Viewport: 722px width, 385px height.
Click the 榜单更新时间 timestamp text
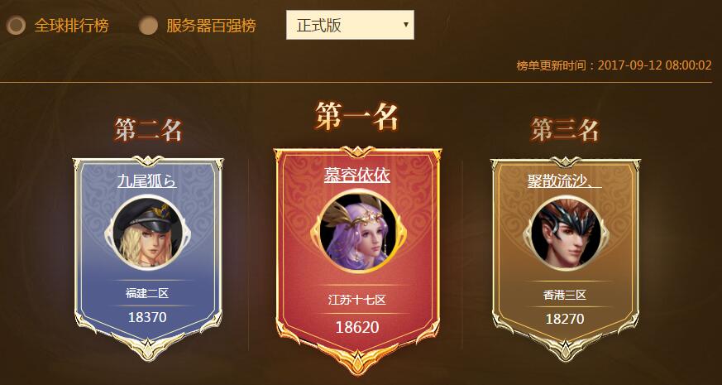[x=614, y=65]
